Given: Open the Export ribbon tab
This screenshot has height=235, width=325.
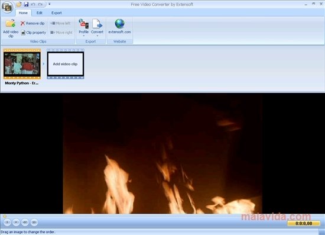Looking at the screenshot, I should click(57, 13).
